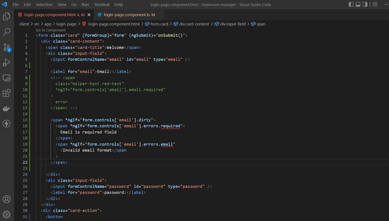
Task: Click div.card-content symbol icon in breadcrumb
Action: coord(176,24)
